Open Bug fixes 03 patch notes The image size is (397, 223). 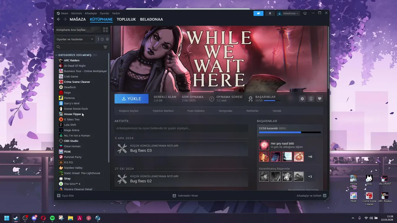pyautogui.click(x=181, y=149)
